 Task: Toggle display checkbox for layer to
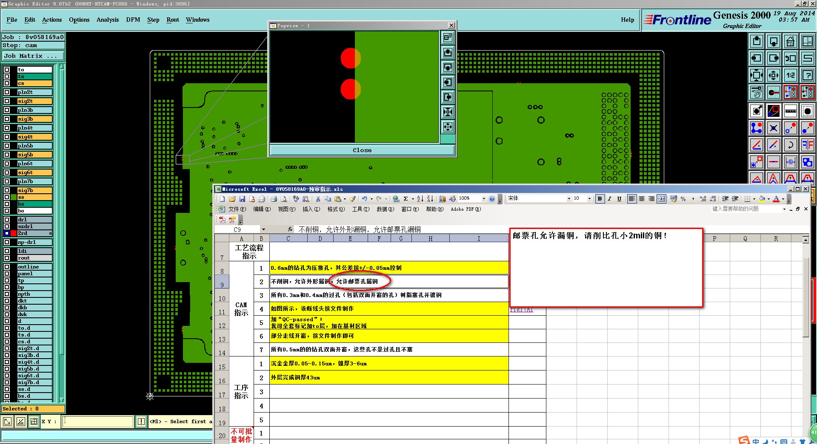[x=7, y=70]
